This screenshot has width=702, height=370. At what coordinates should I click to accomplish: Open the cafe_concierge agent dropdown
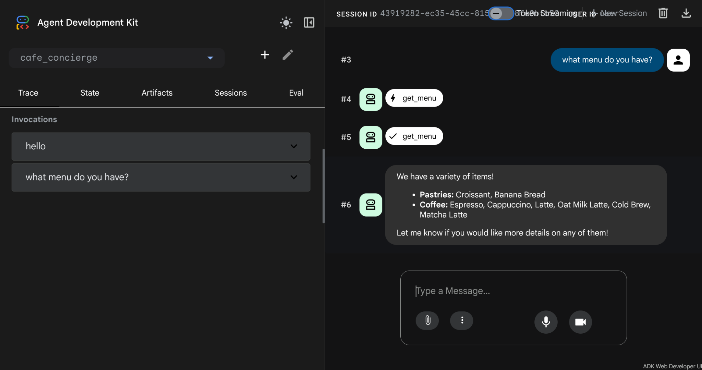[x=117, y=58]
